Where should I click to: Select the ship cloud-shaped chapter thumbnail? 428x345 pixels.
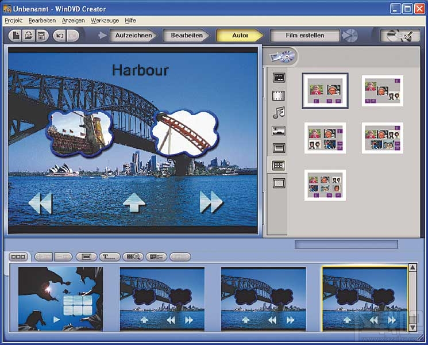click(80, 133)
